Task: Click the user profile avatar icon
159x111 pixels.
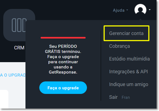Action: (140, 10)
